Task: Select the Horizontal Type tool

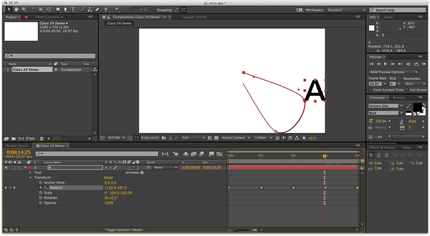Action: point(73,10)
